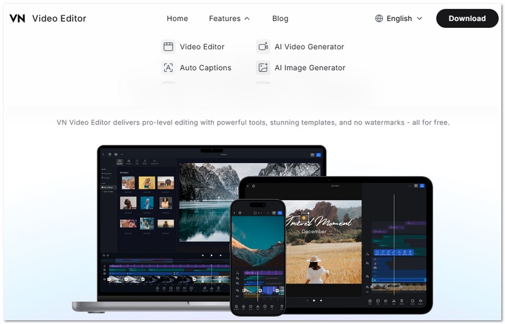Collapse the Features menu
This screenshot has height=324, width=505.
pos(229,18)
